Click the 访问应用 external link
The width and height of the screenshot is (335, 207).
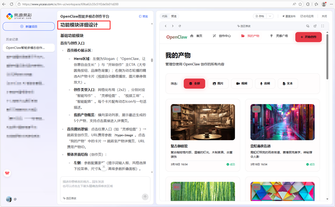coord(308,16)
